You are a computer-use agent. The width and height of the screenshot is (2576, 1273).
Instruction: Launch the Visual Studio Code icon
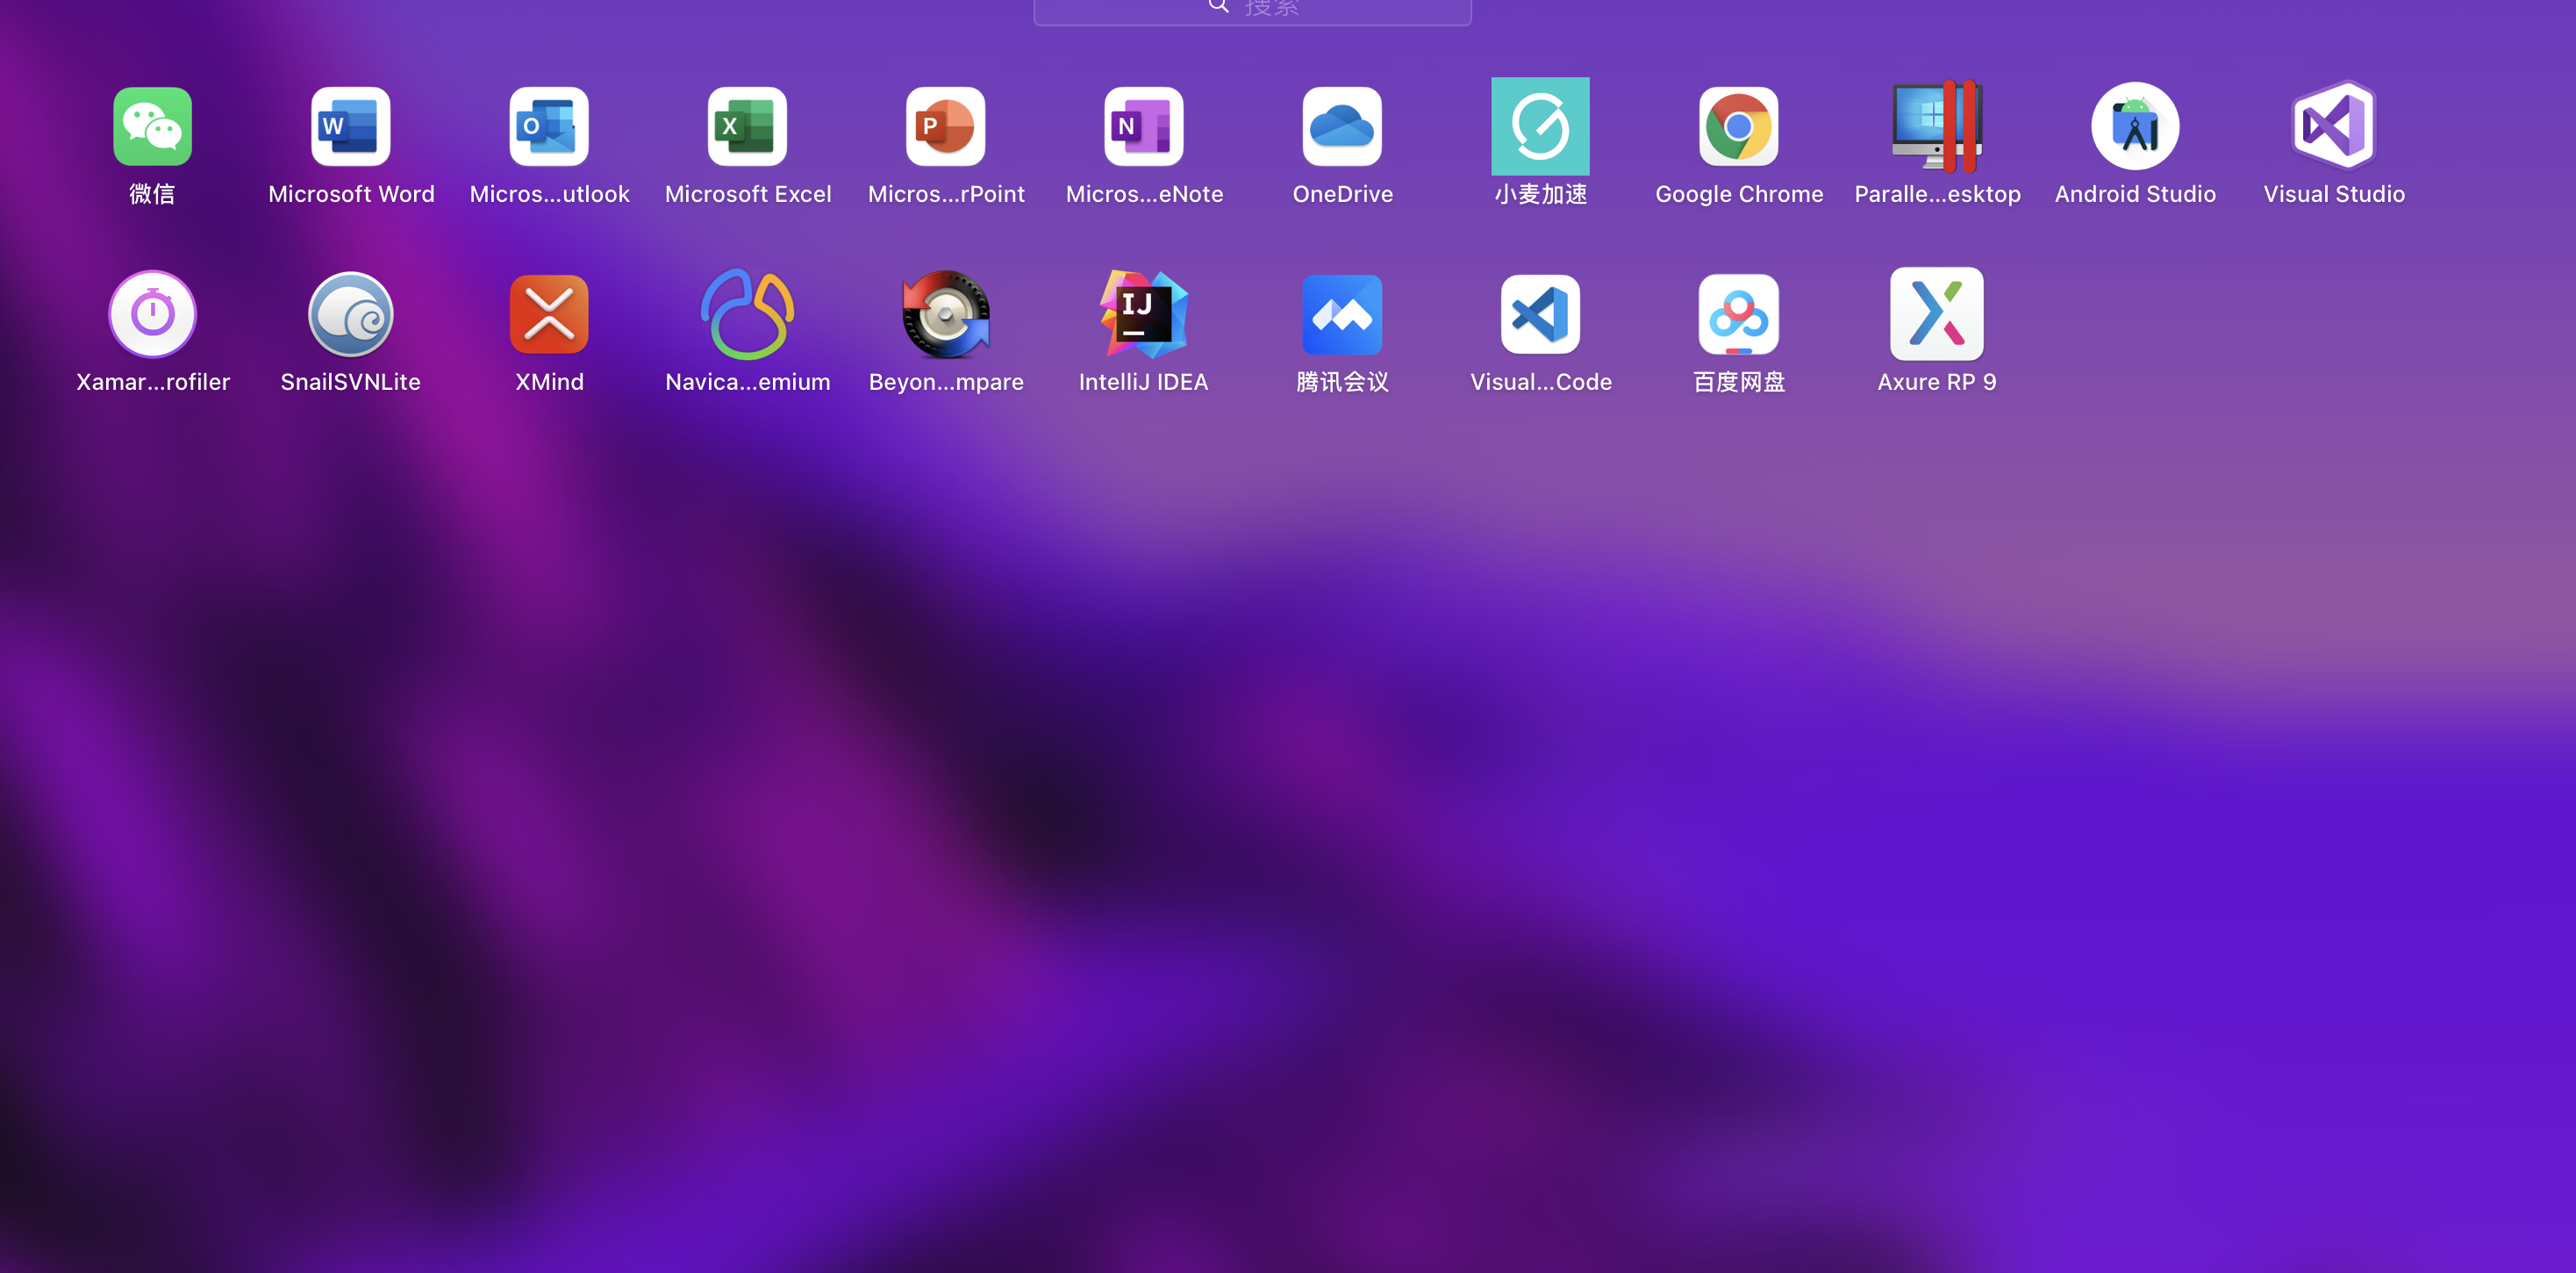coord(1540,314)
